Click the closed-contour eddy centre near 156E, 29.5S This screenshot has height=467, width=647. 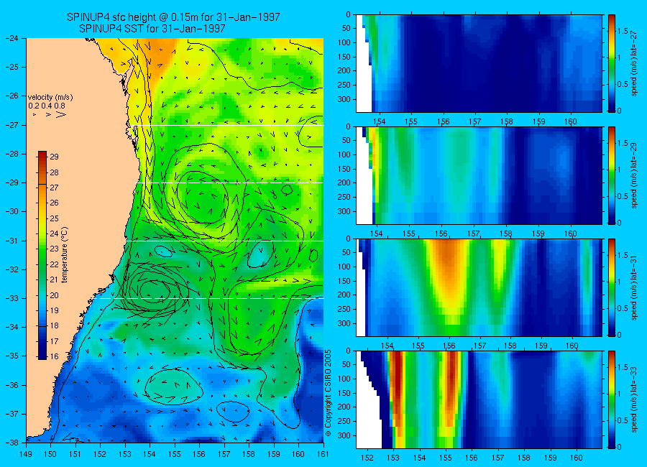[x=202, y=196]
